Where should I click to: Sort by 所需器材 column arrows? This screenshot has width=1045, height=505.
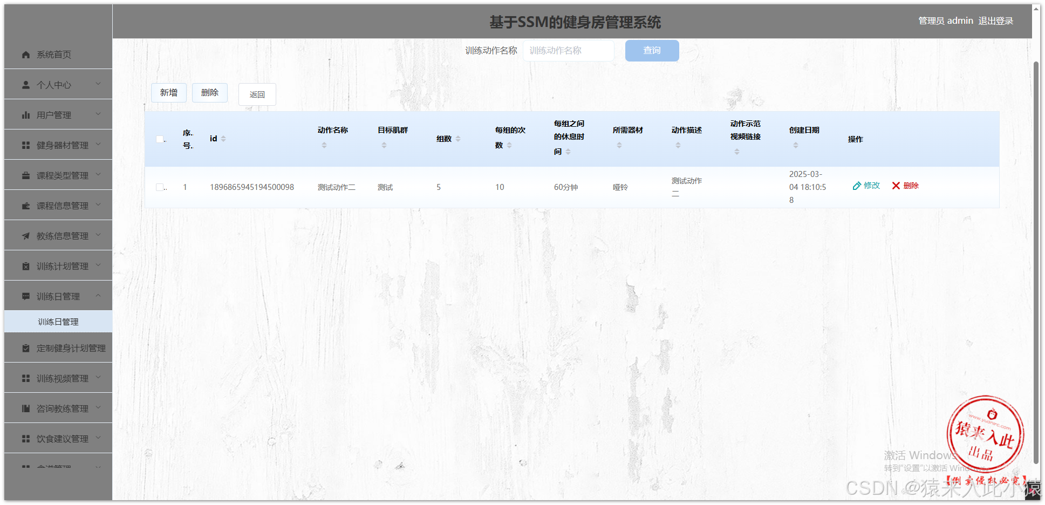click(x=619, y=145)
